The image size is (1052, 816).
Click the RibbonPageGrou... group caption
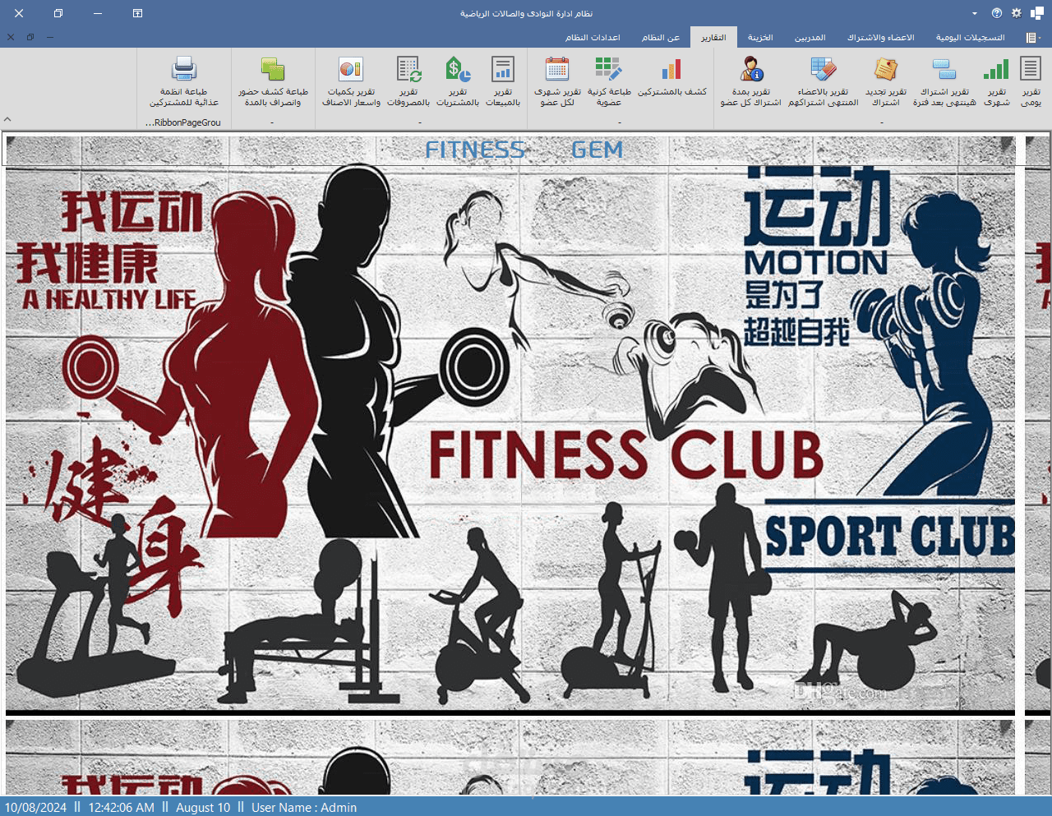click(183, 122)
